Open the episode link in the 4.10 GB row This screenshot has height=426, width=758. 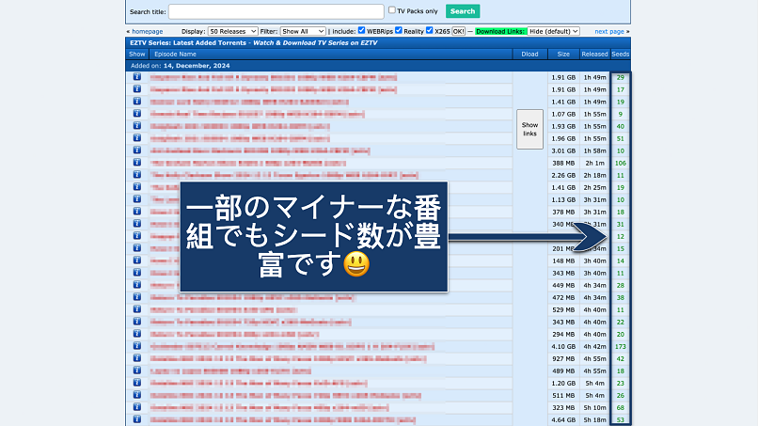pyautogui.click(x=292, y=346)
